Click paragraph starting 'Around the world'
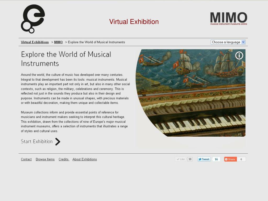This screenshot has height=201, width=268. [x=75, y=89]
